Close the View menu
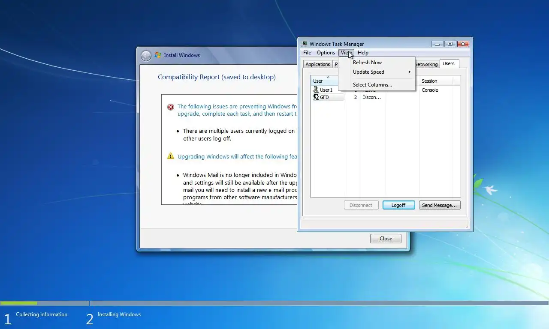 347,53
